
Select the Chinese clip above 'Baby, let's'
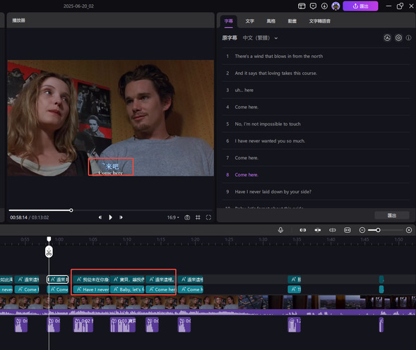pyautogui.click(x=128, y=279)
